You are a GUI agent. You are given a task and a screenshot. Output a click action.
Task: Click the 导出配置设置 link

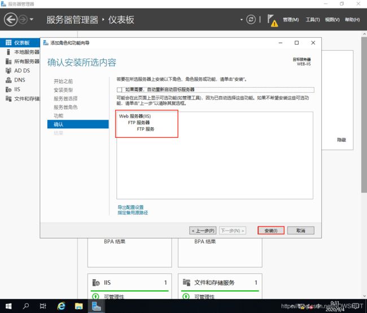click(130, 207)
